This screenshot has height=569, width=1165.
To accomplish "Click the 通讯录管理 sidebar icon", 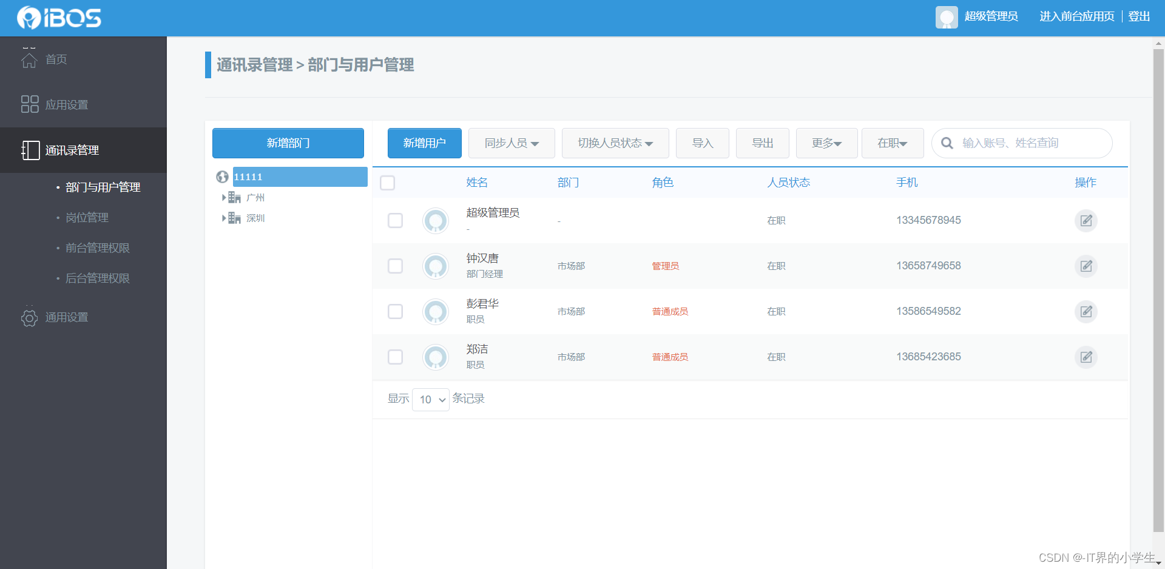I will coord(30,150).
